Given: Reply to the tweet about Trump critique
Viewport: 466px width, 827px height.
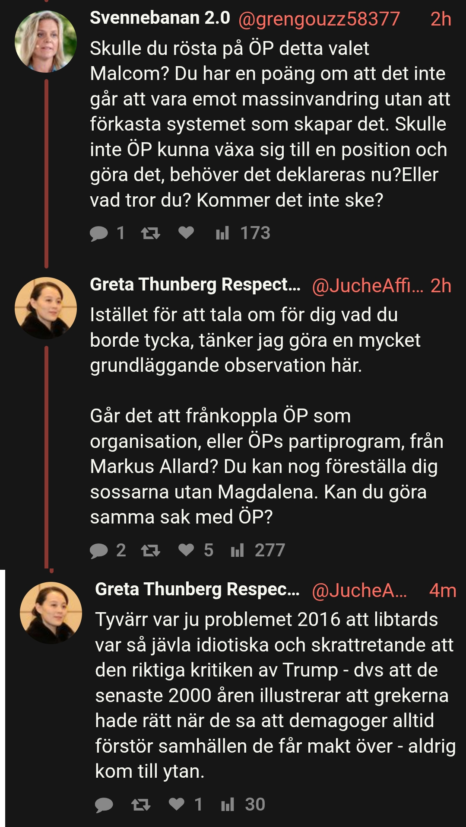Looking at the screenshot, I should (104, 805).
